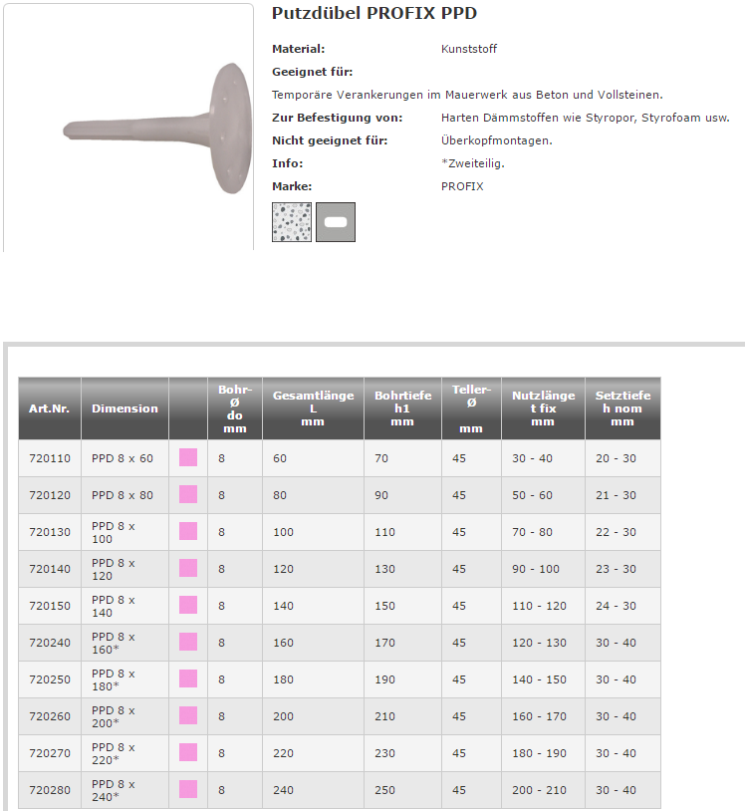The height and width of the screenshot is (811, 745).
Task: Open the Putzdübel product image
Action: click(x=127, y=128)
